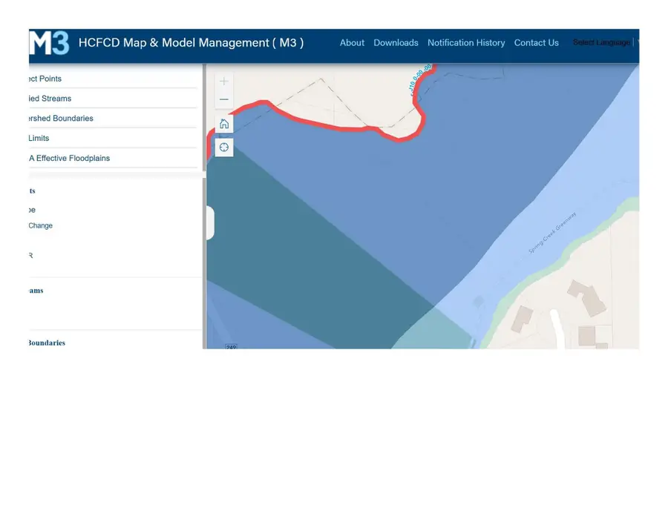Toggle the Streams layer in the list
Image resolution: width=668 pixels, height=516 pixels.
click(50, 99)
